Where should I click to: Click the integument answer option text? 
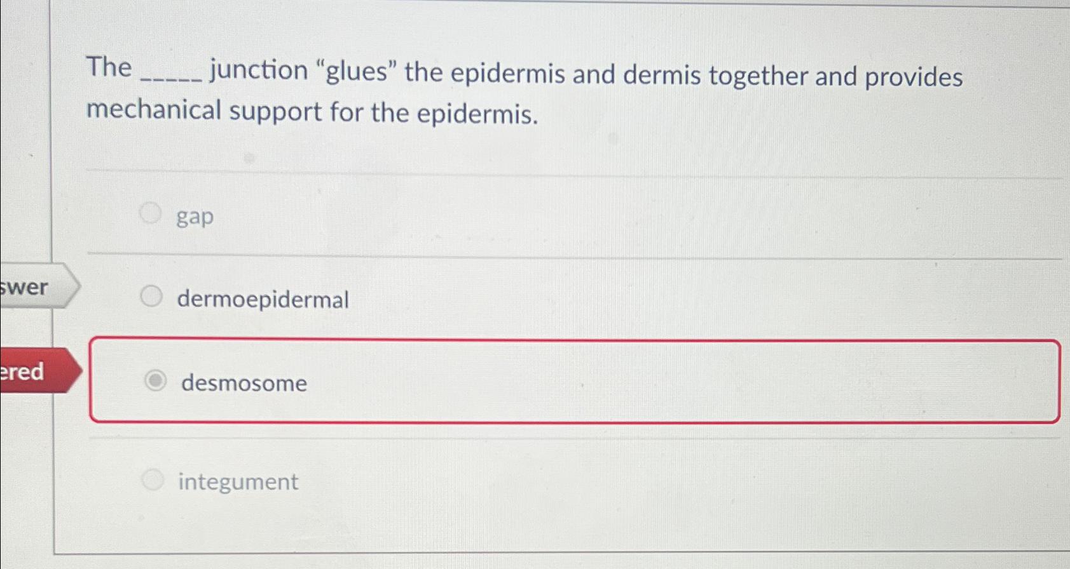point(238,481)
